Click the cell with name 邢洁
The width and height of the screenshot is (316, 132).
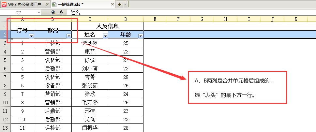[90, 111]
